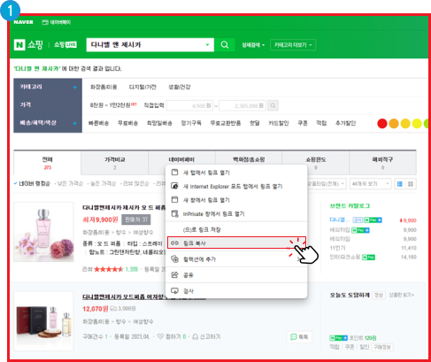
Task: Click the NAVER logo in top bar
Action: click(23, 22)
